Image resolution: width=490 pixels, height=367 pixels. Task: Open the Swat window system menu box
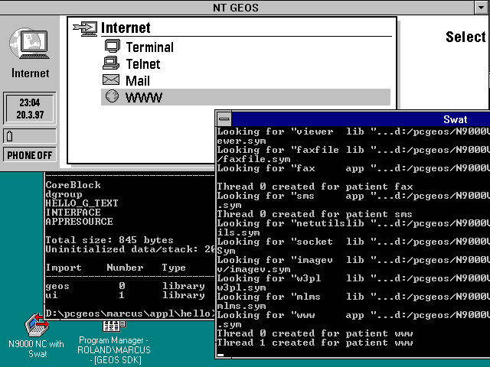(x=224, y=119)
